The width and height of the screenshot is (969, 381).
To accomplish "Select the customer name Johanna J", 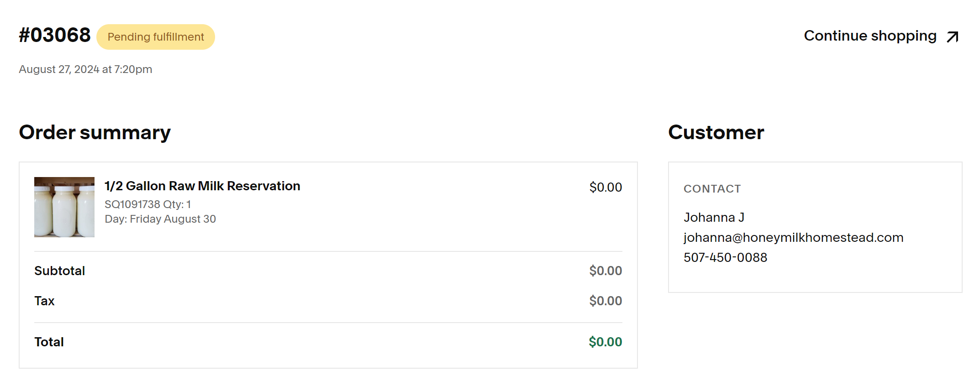I will (x=714, y=217).
